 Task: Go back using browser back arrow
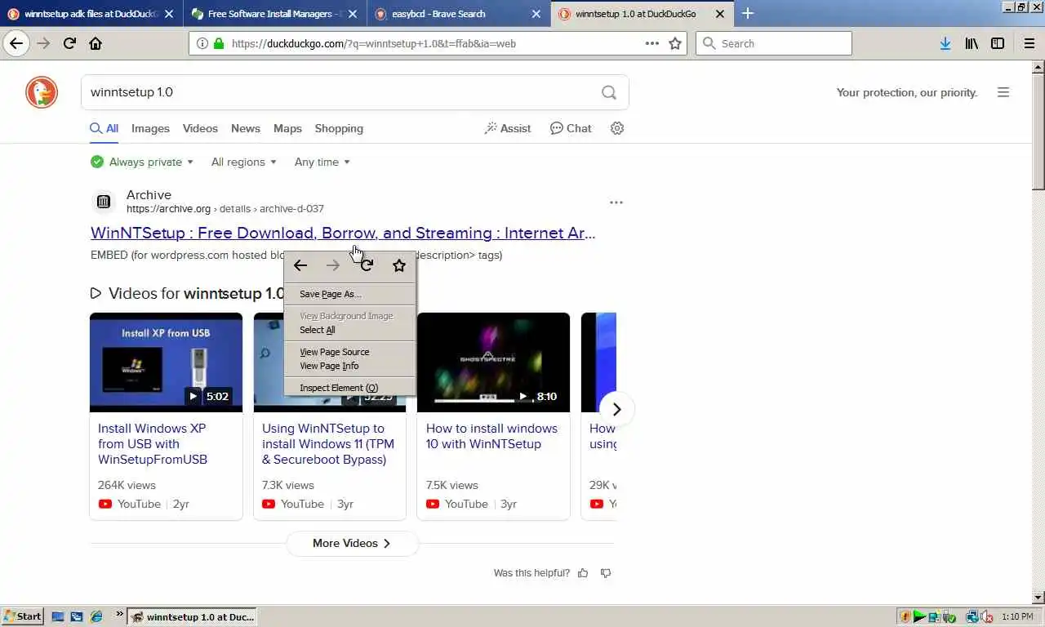coord(16,43)
